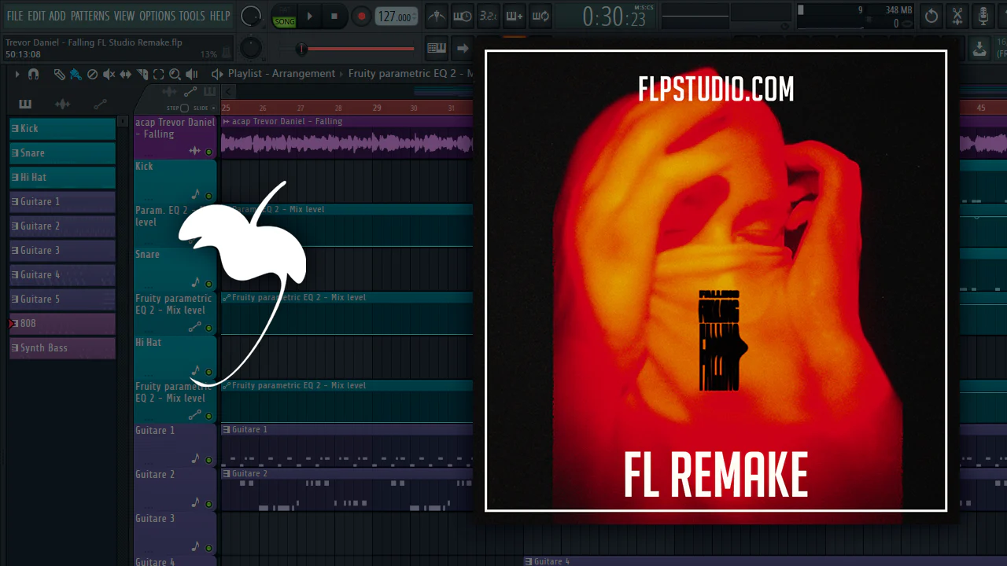The height and width of the screenshot is (566, 1007).
Task: Select the 808 pattern in picker
Action: pyautogui.click(x=62, y=324)
